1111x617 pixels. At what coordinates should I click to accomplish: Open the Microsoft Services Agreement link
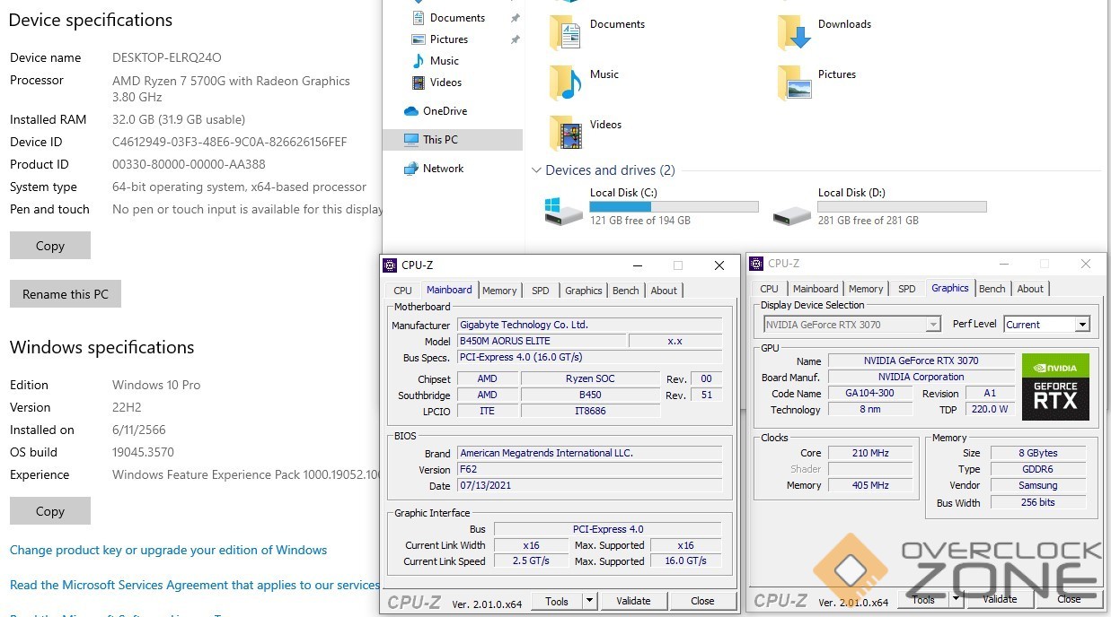coord(195,585)
